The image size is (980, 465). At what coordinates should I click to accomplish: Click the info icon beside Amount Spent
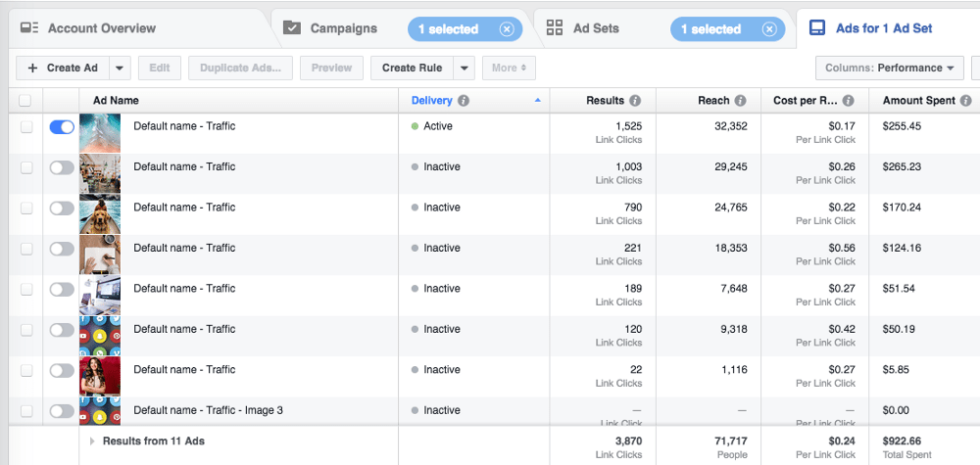point(965,101)
